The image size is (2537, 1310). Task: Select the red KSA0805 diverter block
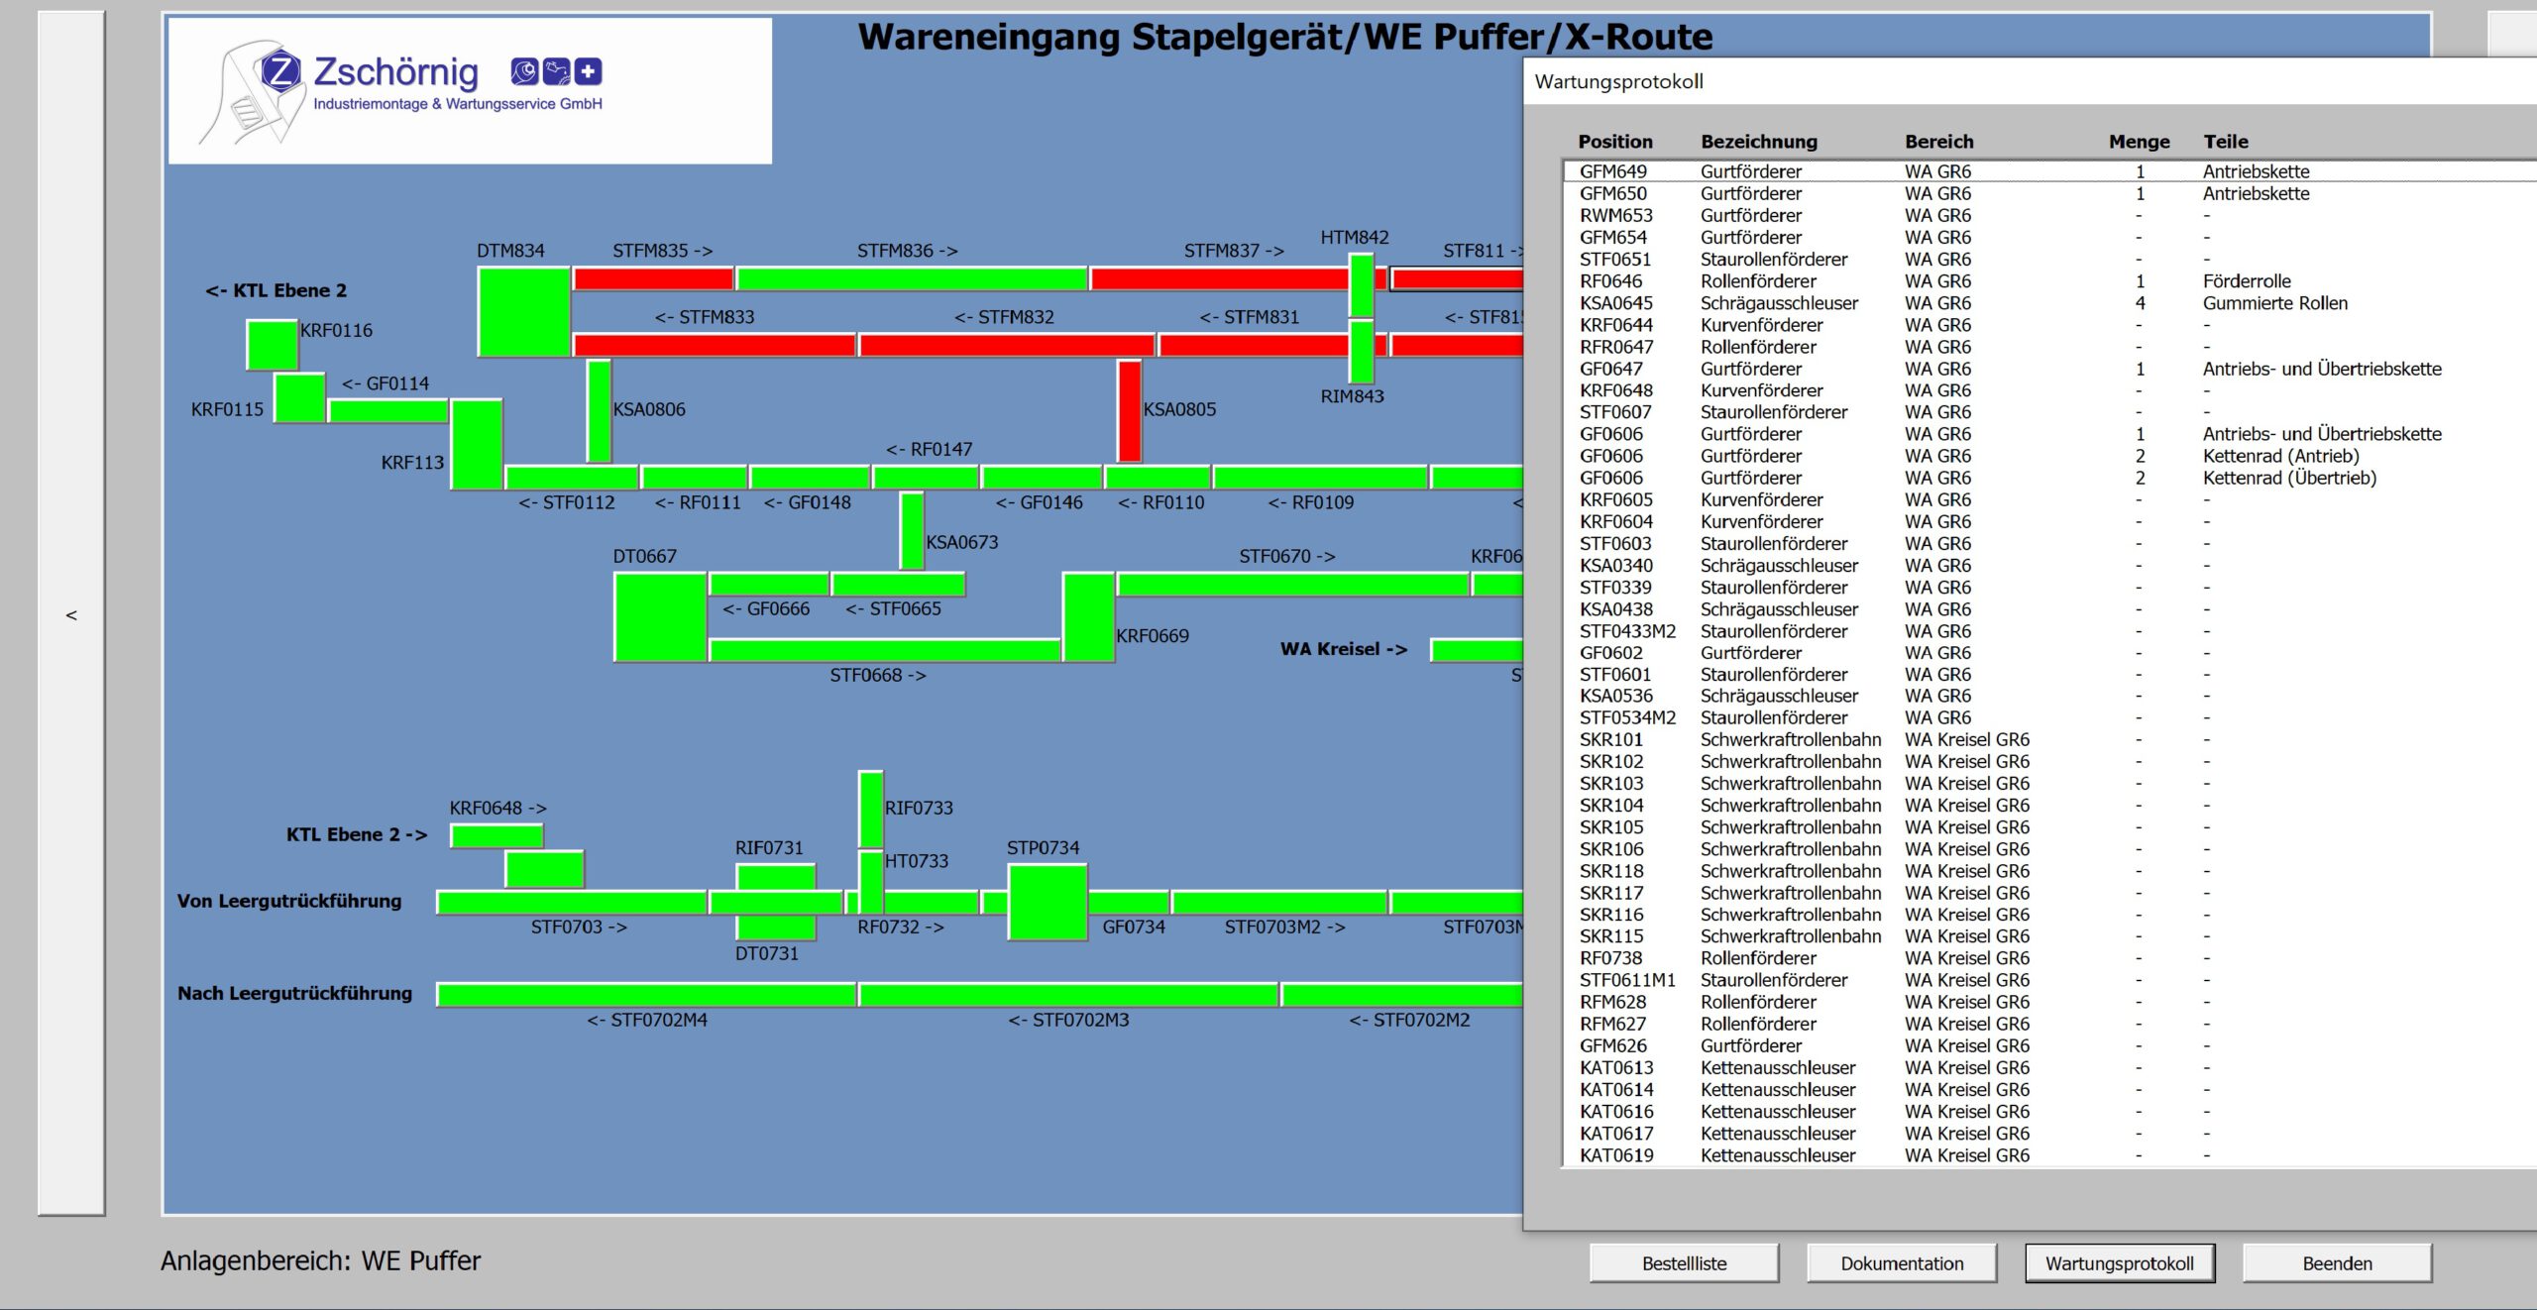(x=1129, y=410)
